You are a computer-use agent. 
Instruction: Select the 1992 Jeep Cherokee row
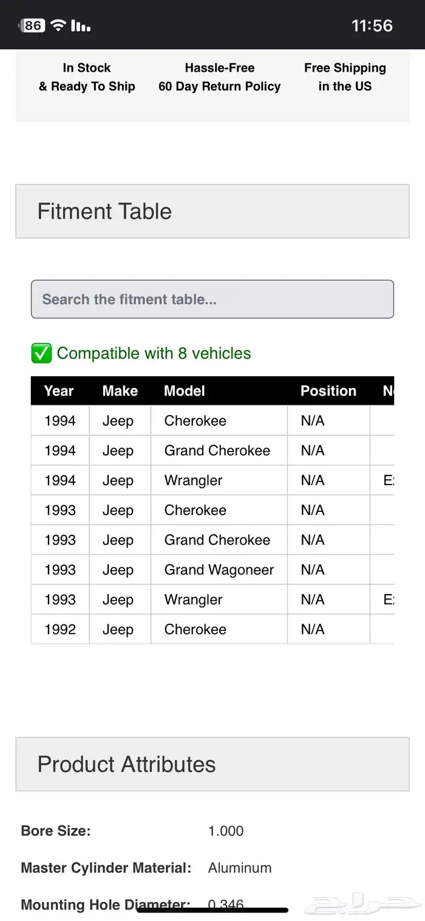pyautogui.click(x=212, y=629)
